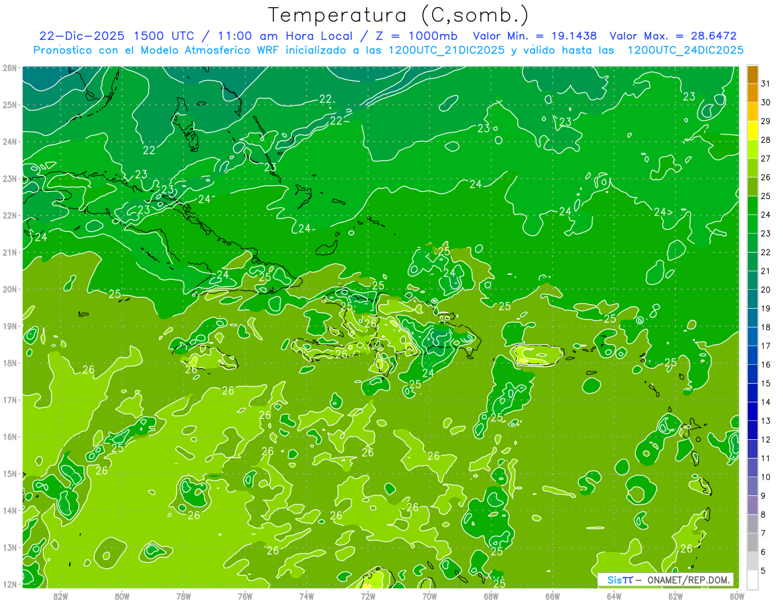The width and height of the screenshot is (783, 605).
Task: Click the '66W' longitude axis label
Action: click(x=552, y=596)
